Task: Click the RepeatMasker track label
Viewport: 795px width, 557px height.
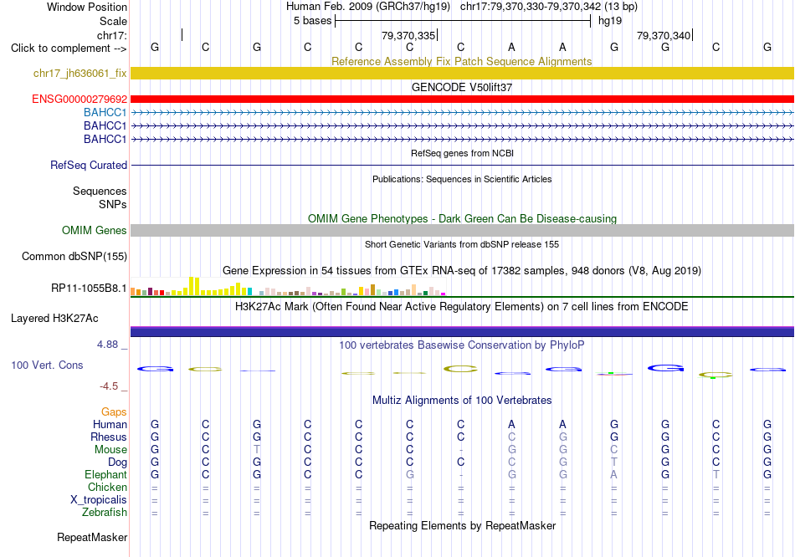Action: [x=92, y=537]
